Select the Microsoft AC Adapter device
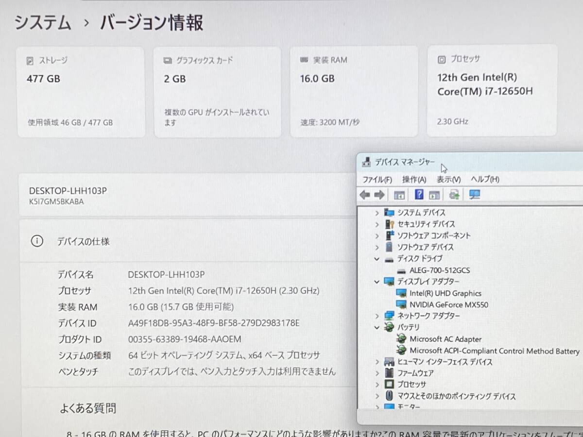Image resolution: width=583 pixels, height=437 pixels. (446, 339)
